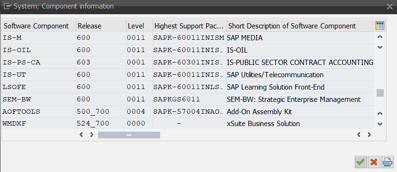Click support package SAPKGS6011
The width and height of the screenshot is (397, 172).
[x=189, y=100]
